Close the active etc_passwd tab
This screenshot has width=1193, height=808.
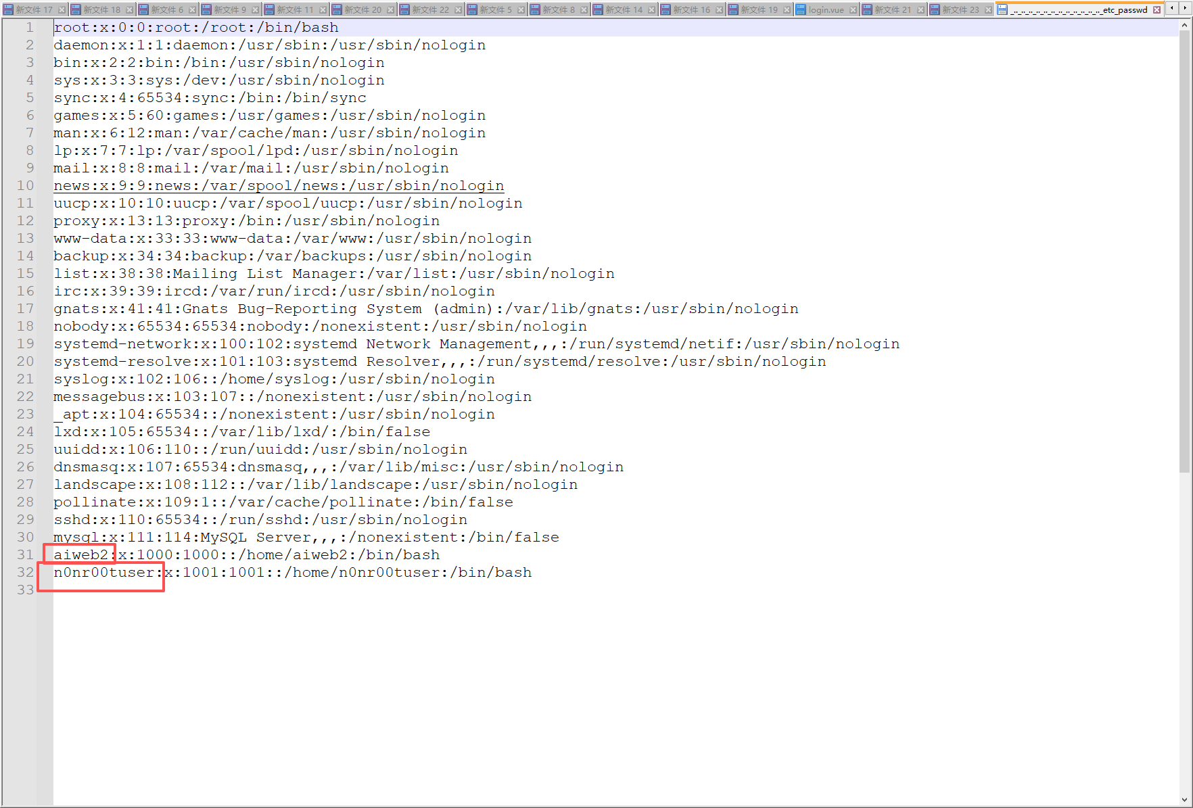tap(1156, 9)
